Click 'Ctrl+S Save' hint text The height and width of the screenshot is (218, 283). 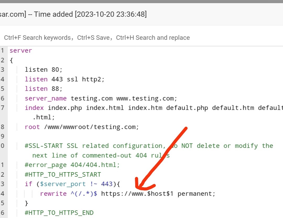click(x=93, y=38)
